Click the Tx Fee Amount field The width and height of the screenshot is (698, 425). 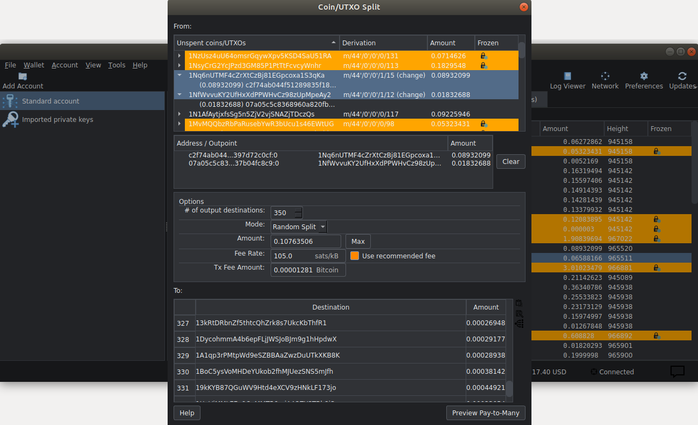pos(308,270)
